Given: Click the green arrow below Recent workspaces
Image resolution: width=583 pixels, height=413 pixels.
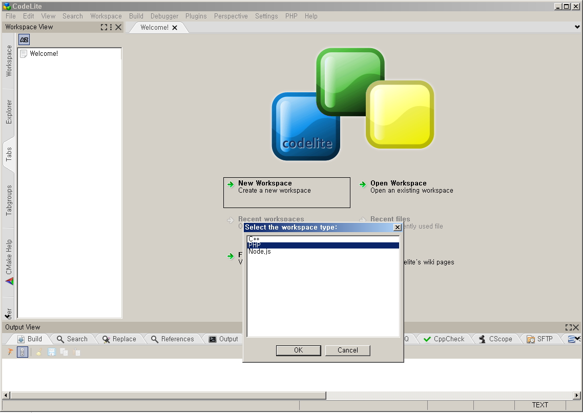Looking at the screenshot, I should pyautogui.click(x=231, y=256).
